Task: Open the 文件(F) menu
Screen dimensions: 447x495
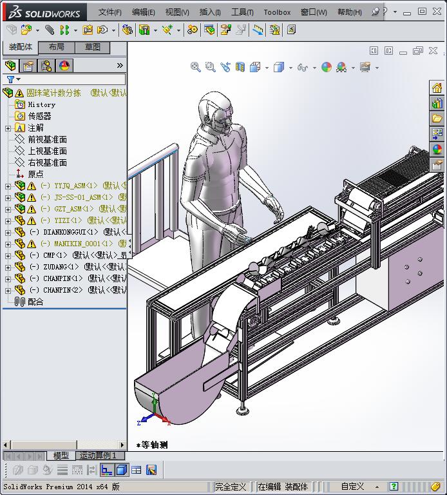Action: 109,12
